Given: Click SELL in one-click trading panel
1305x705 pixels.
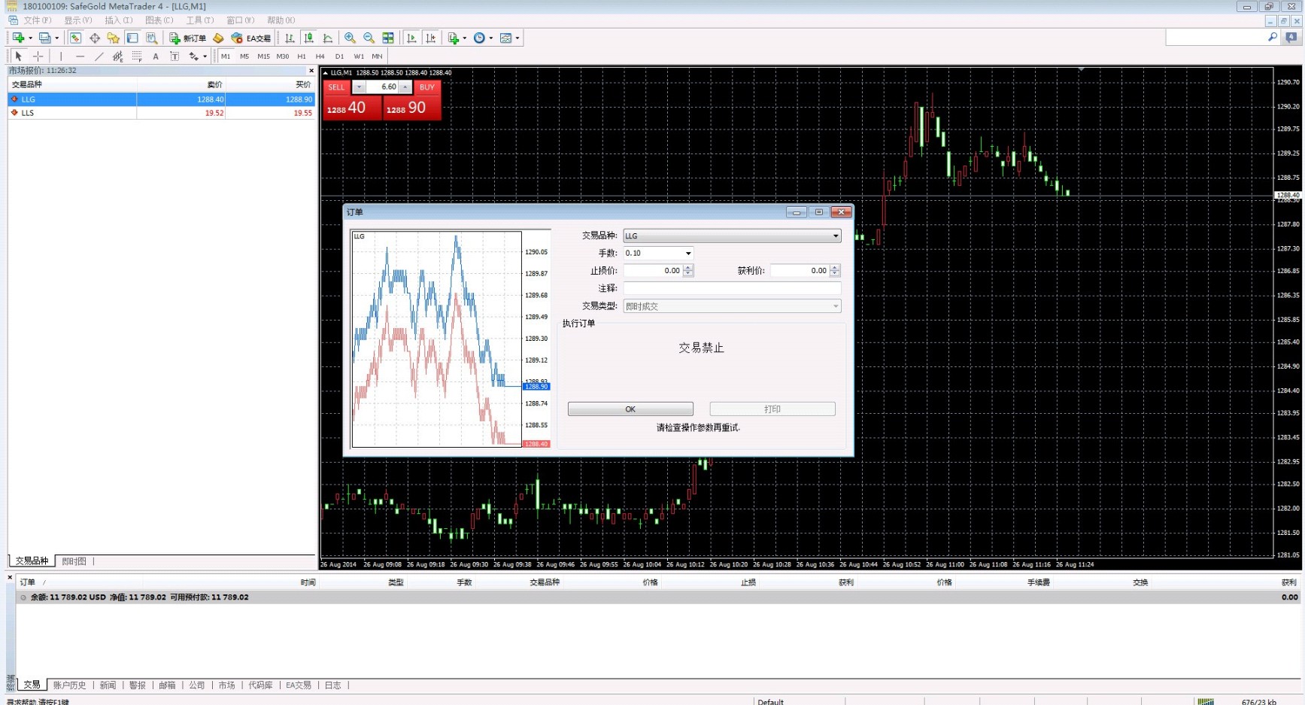Looking at the screenshot, I should click(x=337, y=87).
